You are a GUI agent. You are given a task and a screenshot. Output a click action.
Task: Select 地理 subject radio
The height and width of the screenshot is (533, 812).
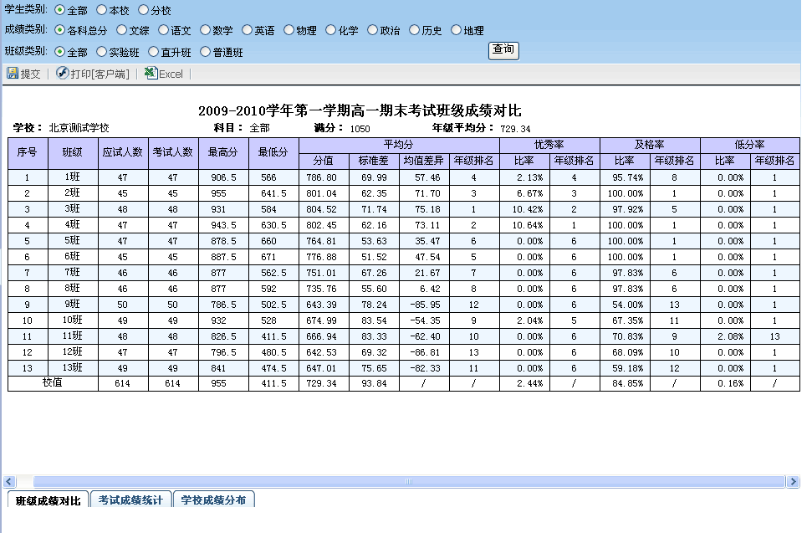click(x=457, y=30)
